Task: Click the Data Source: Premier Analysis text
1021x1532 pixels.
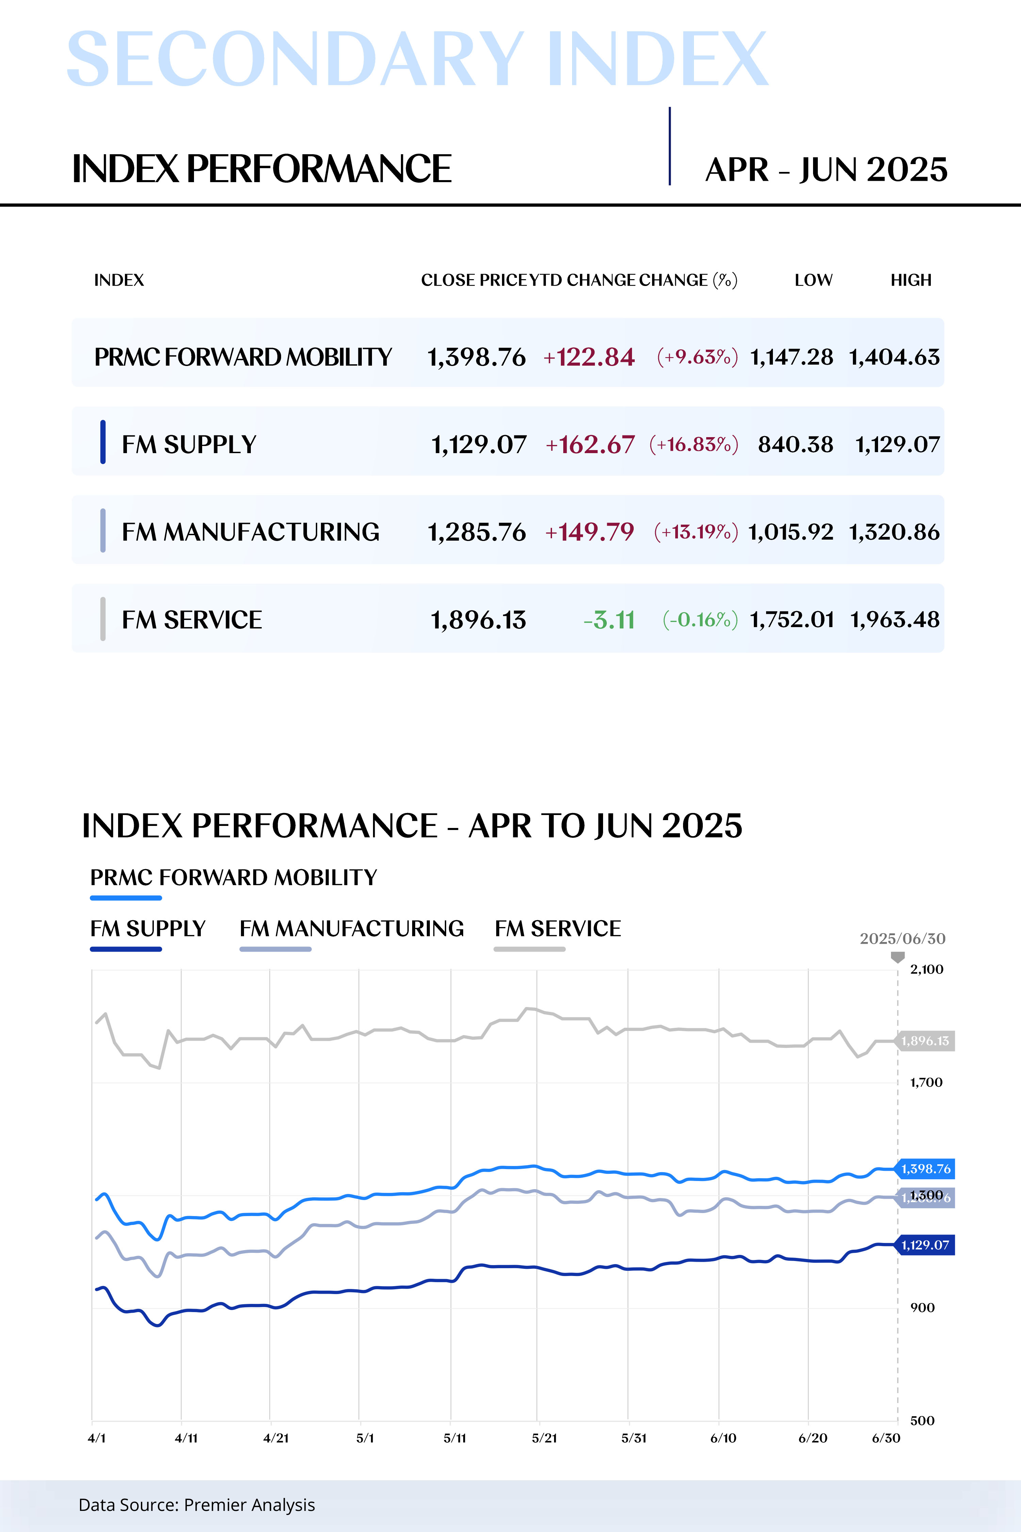Action: pos(197,1505)
